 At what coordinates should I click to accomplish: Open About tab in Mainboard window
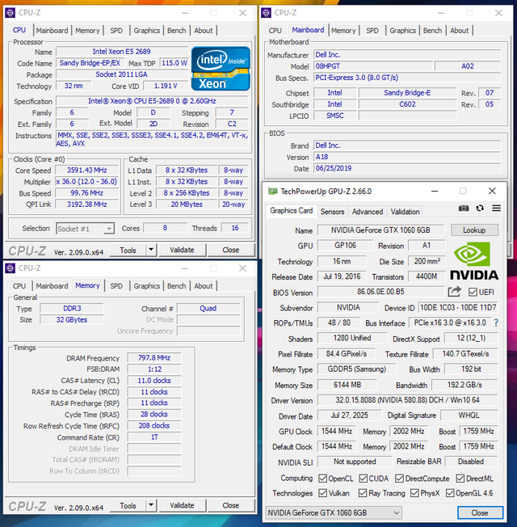pos(459,31)
